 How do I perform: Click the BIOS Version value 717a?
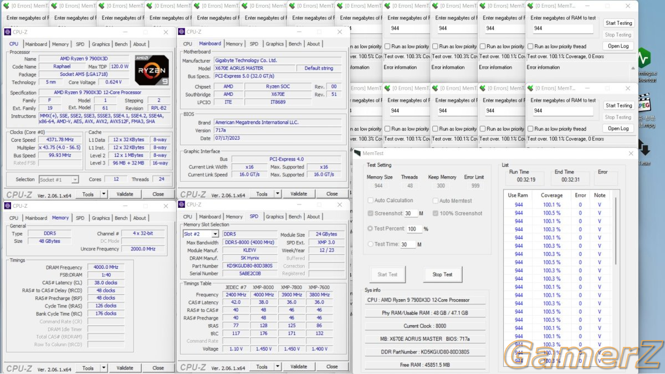tap(279, 130)
